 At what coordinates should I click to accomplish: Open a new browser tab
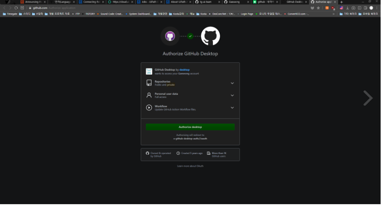pos(341,2)
